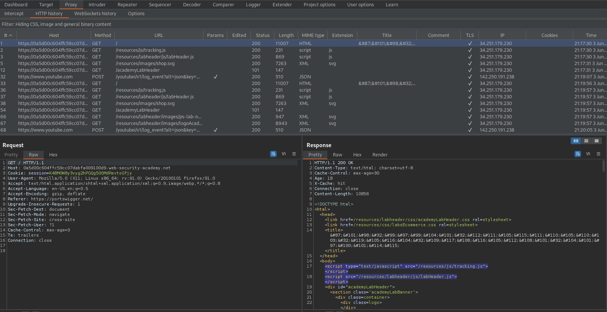607x312 pixels.
Task: Sort by the Comment column header
Action: pyautogui.click(x=439, y=35)
